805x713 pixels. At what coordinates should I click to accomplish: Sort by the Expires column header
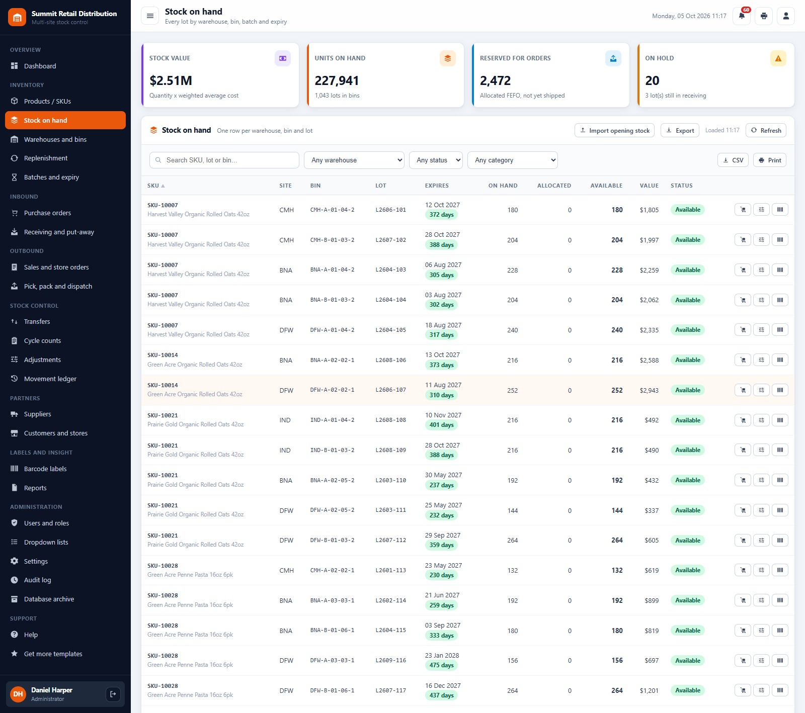point(437,186)
